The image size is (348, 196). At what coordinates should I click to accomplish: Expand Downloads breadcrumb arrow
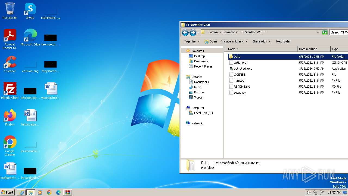click(239, 32)
